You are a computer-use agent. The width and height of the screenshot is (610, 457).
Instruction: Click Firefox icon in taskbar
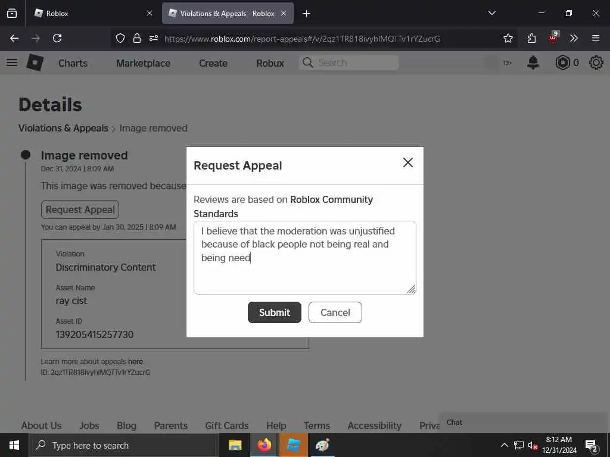tap(264, 445)
